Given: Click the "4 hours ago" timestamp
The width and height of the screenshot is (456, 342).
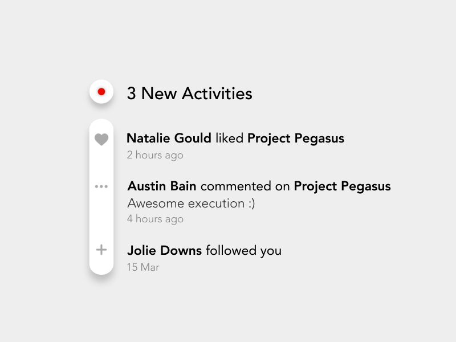Looking at the screenshot, I should point(155,219).
